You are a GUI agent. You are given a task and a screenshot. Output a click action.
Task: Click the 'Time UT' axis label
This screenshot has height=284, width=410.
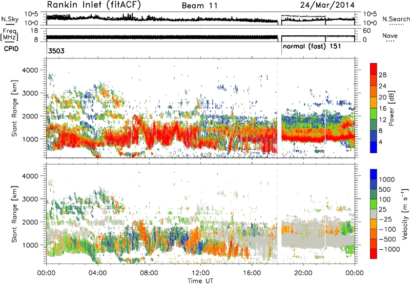pos(200,281)
